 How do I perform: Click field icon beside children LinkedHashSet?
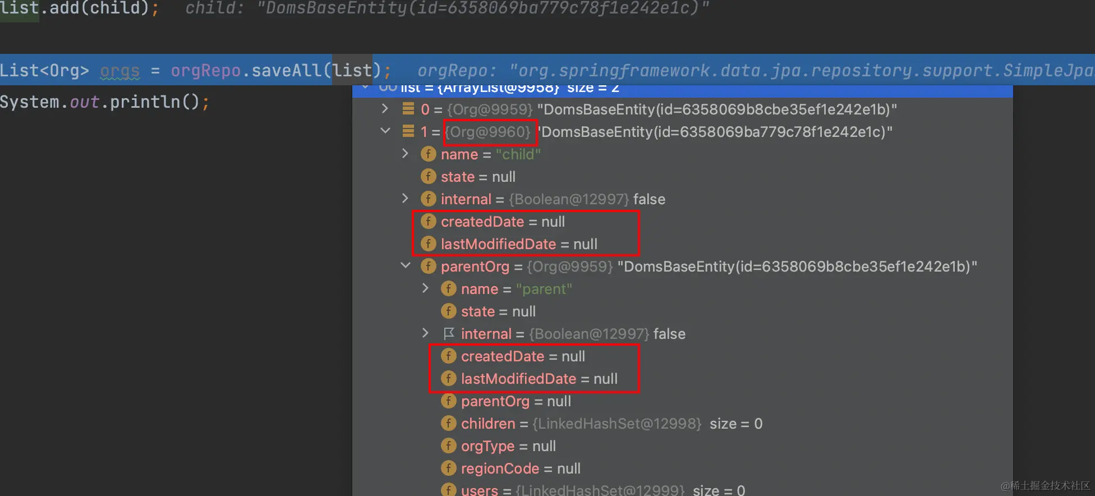pyautogui.click(x=448, y=423)
